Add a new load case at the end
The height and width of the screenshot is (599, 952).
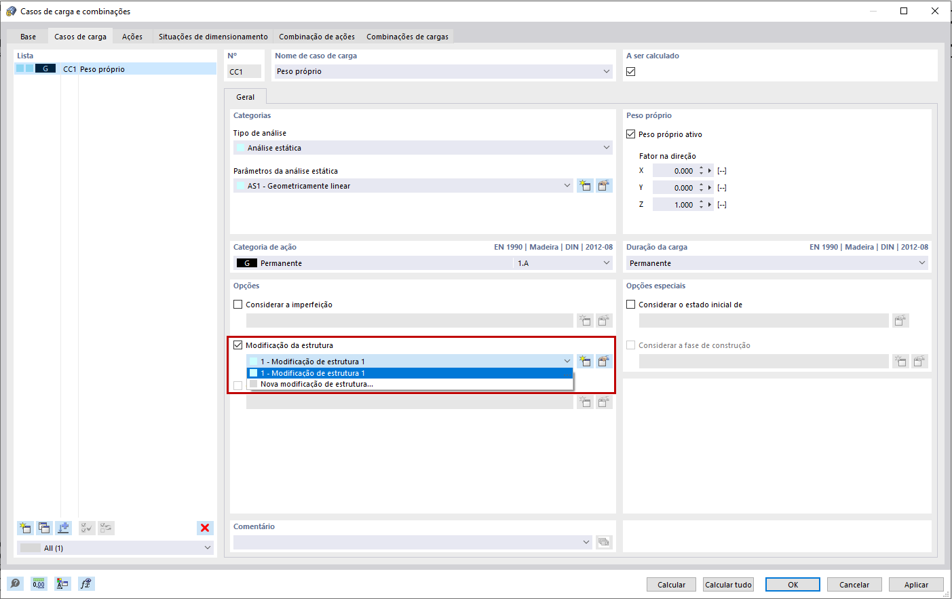tap(63, 528)
